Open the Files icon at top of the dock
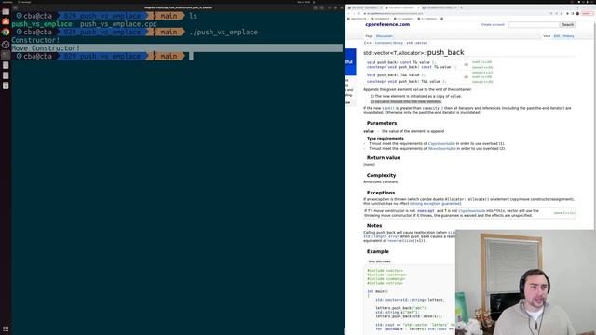 tap(6, 11)
